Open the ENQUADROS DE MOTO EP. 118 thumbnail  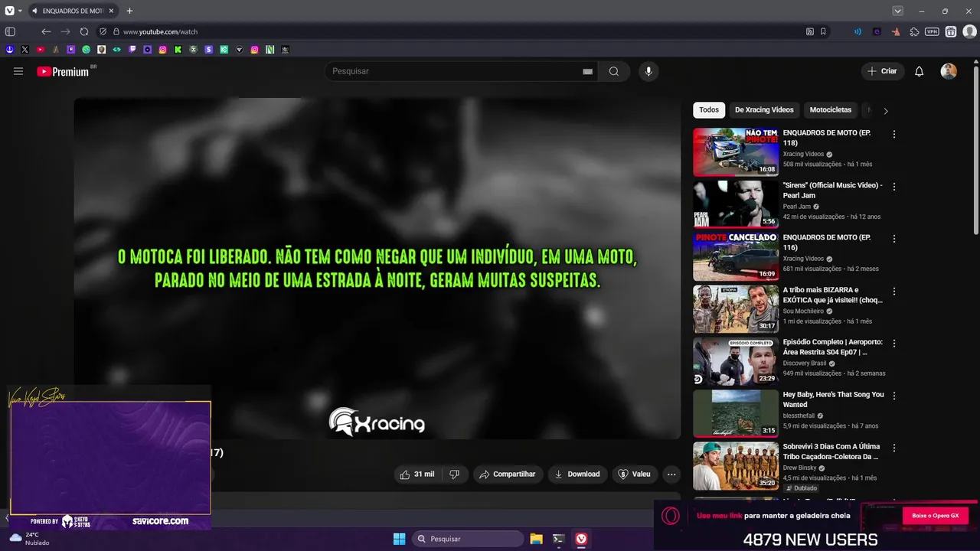coord(736,152)
